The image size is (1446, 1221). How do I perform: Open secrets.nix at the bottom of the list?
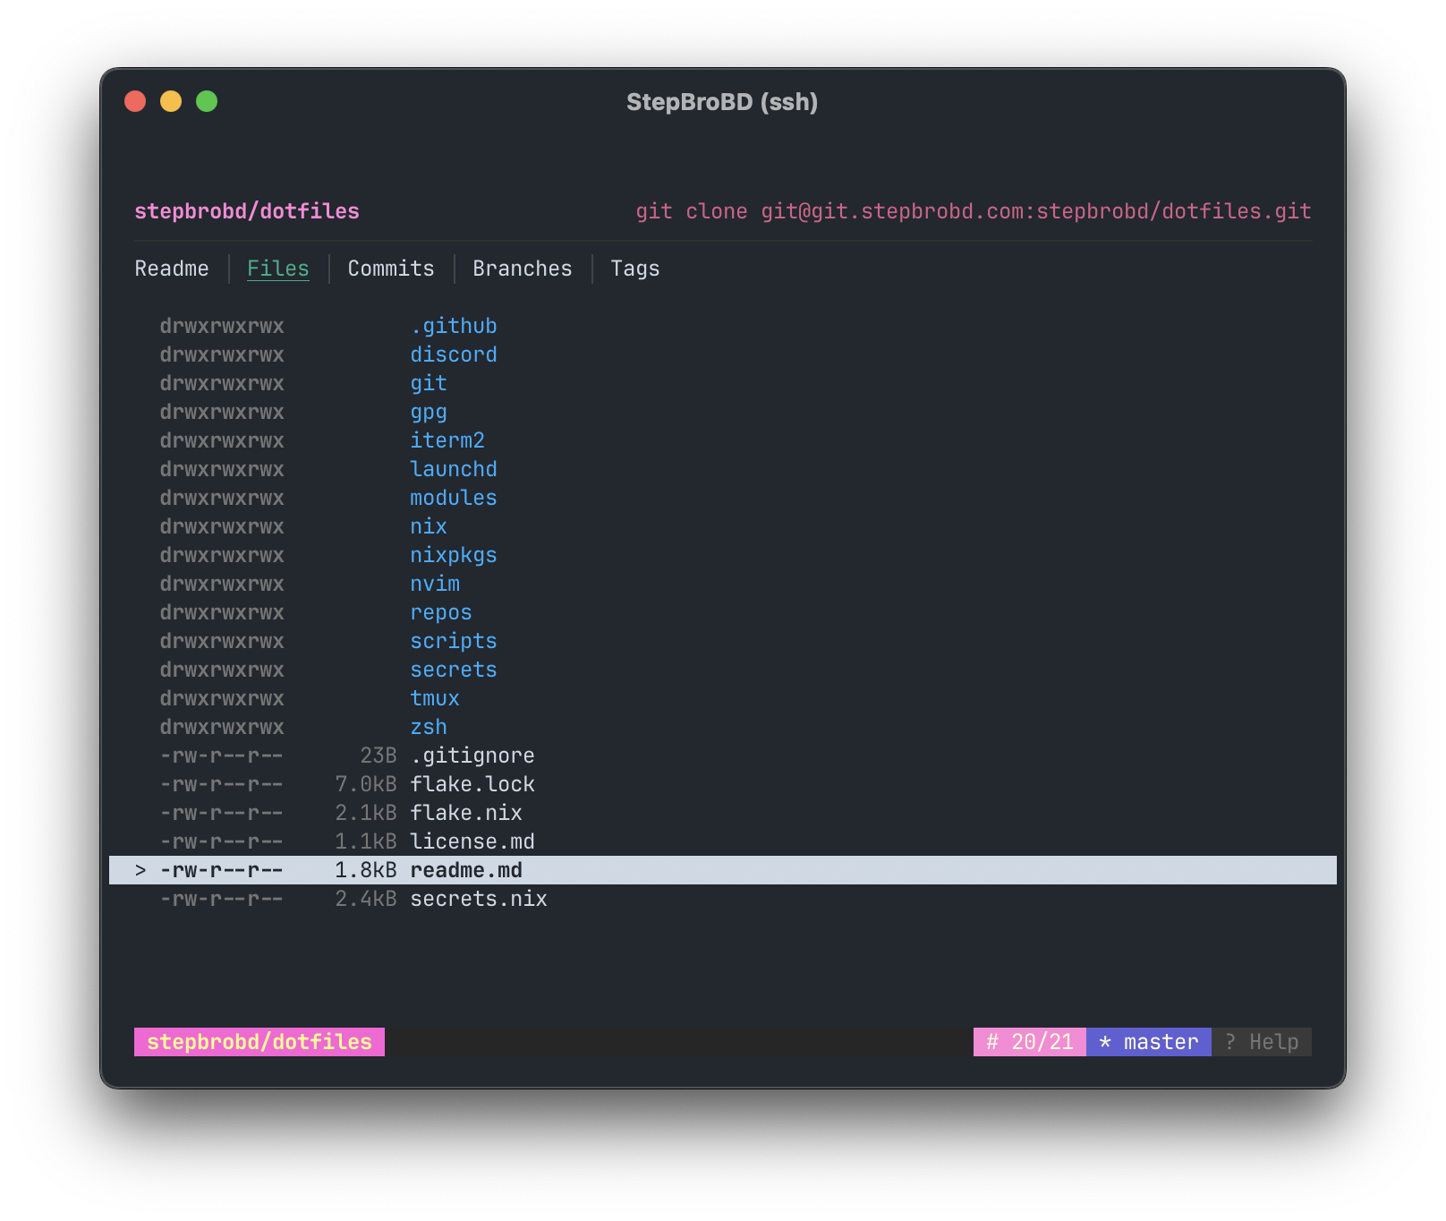pyautogui.click(x=479, y=898)
